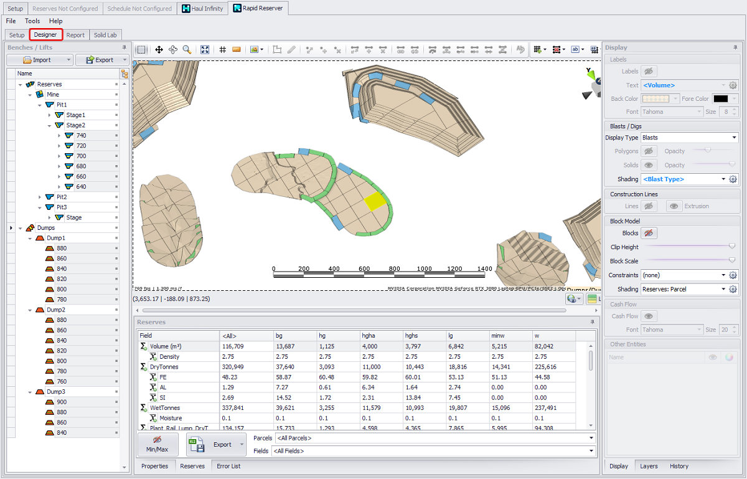This screenshot has height=479, width=747.
Task: Click the zoom magnifier tool
Action: [187, 50]
